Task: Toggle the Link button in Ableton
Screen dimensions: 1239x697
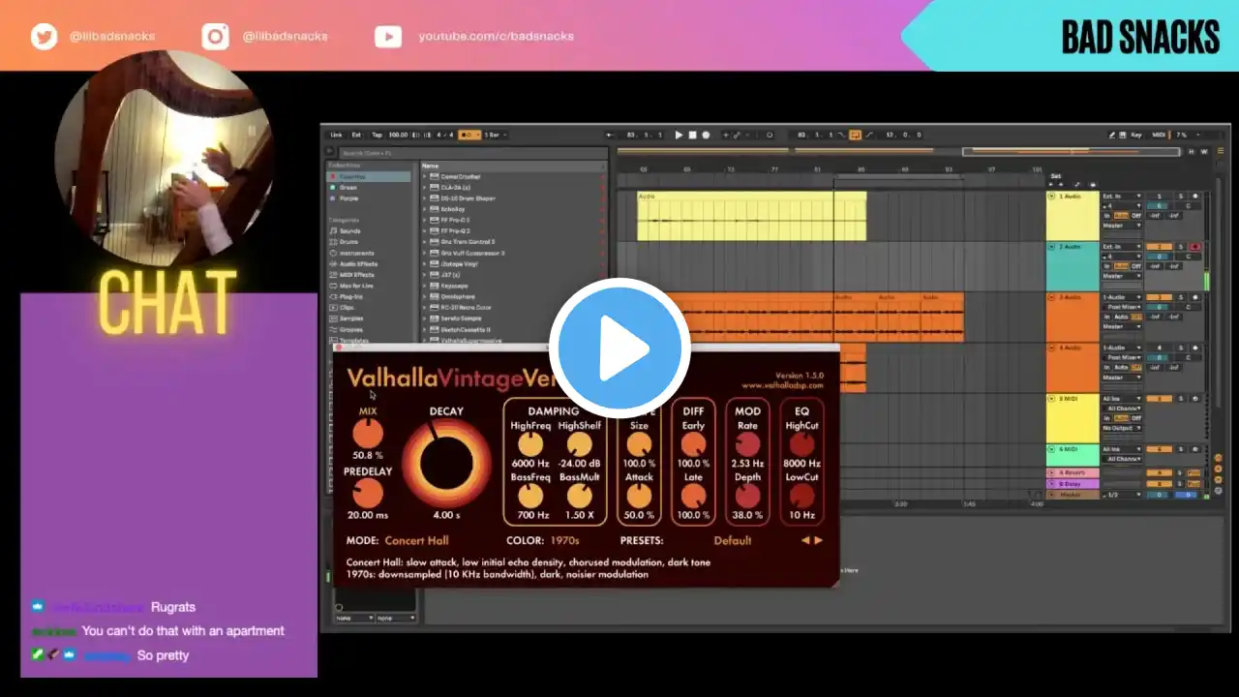Action: point(337,135)
